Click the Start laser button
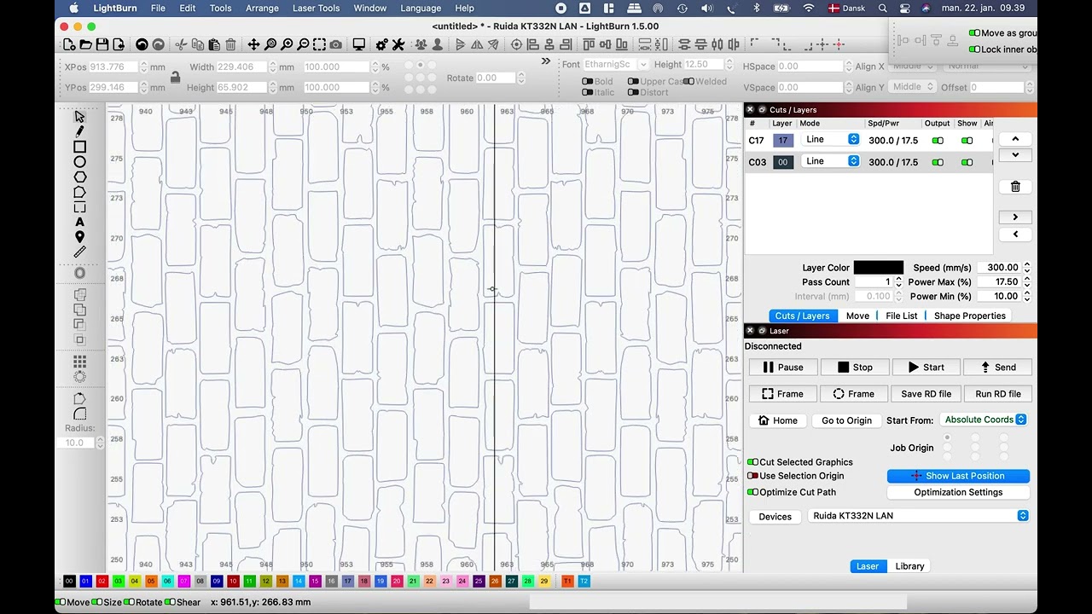This screenshot has height=614, width=1092. click(x=926, y=368)
